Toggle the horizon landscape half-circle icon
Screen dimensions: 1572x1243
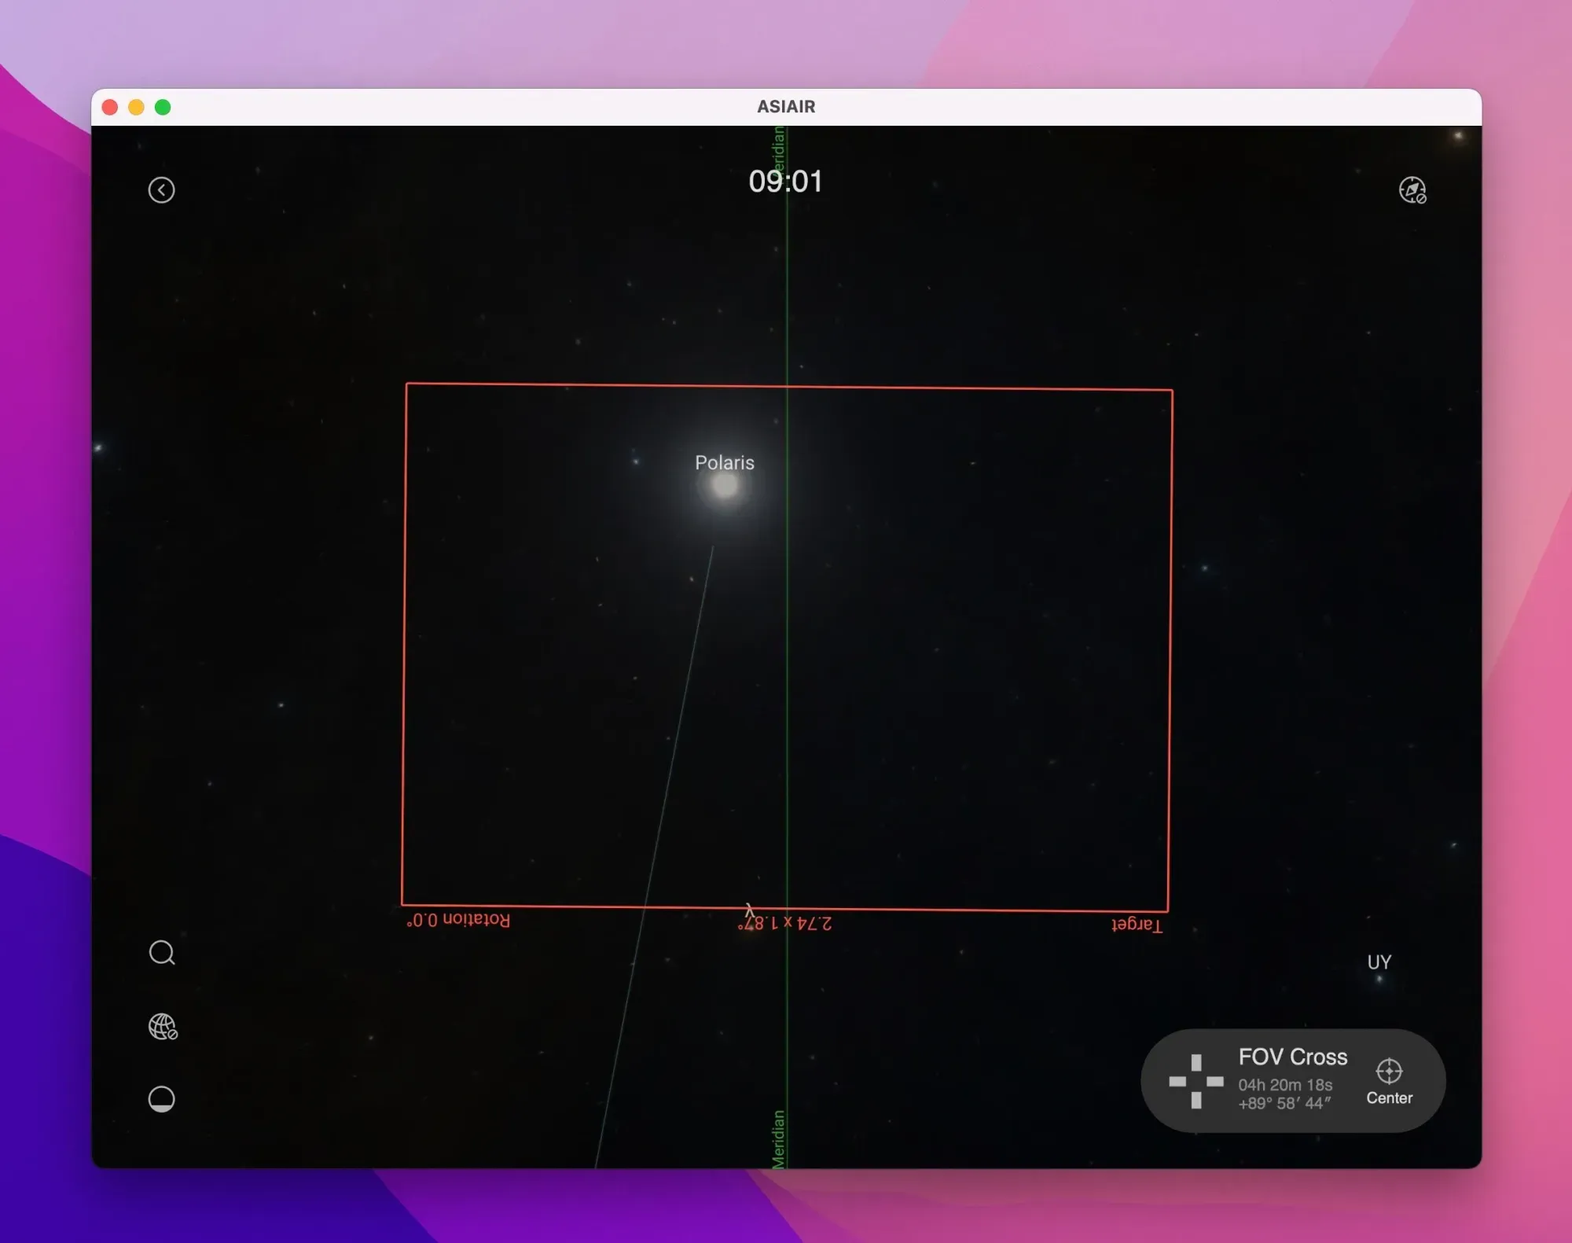(162, 1098)
